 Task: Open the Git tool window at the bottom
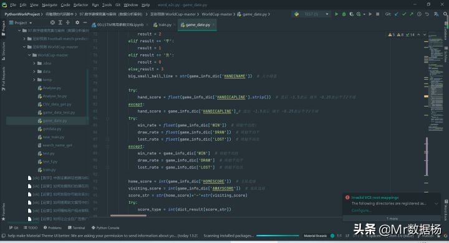pos(14,228)
